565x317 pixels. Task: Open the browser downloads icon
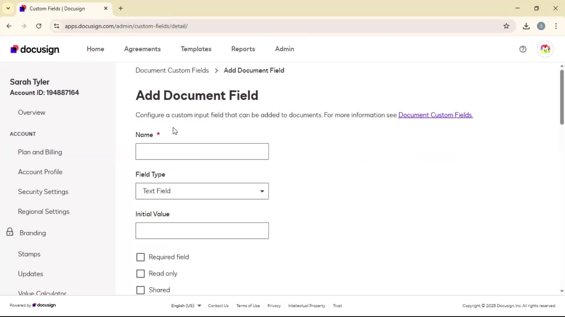(526, 26)
